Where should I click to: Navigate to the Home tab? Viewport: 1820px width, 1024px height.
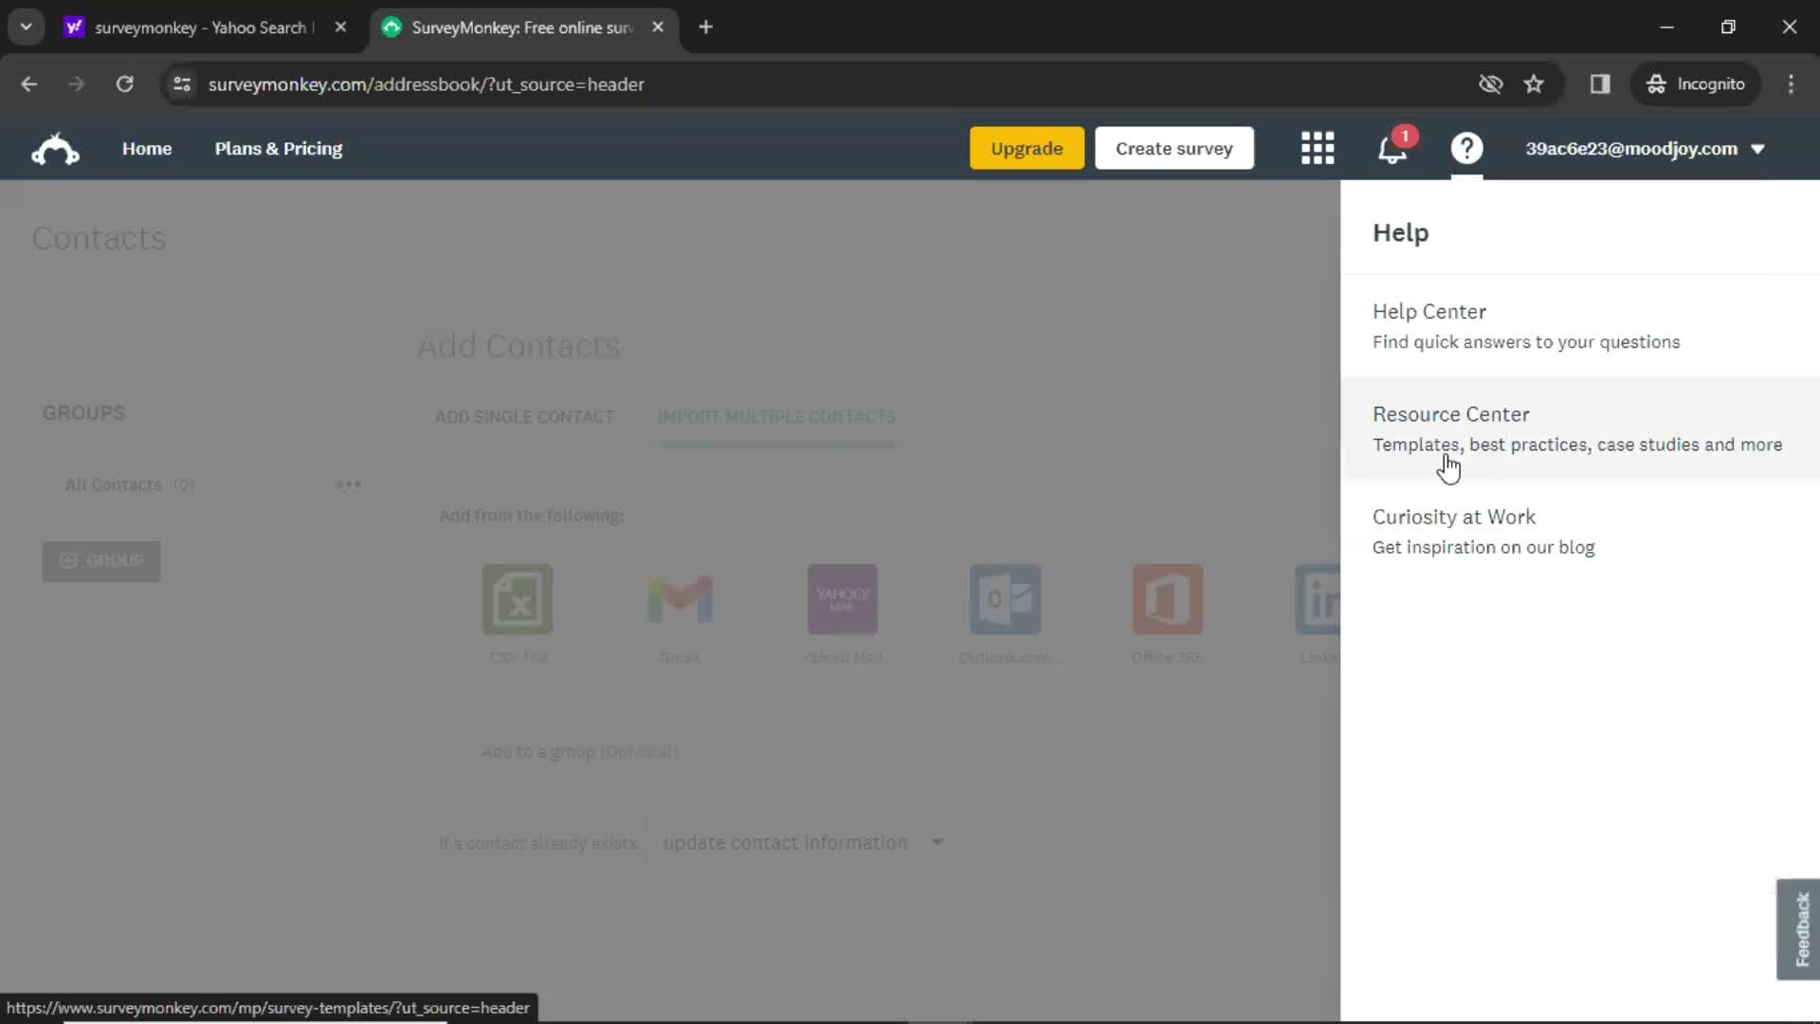pyautogui.click(x=146, y=149)
